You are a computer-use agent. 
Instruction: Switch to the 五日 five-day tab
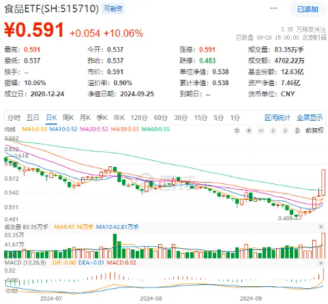[33, 117]
